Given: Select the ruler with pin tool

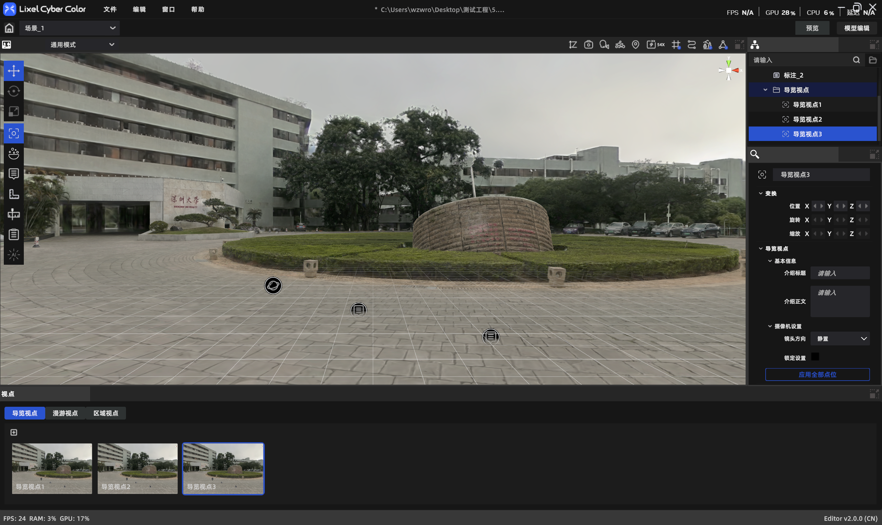Looking at the screenshot, I should (13, 214).
